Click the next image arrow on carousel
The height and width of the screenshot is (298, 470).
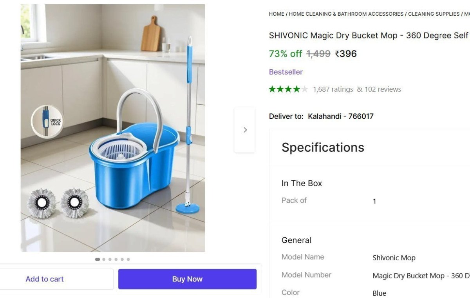pos(245,130)
